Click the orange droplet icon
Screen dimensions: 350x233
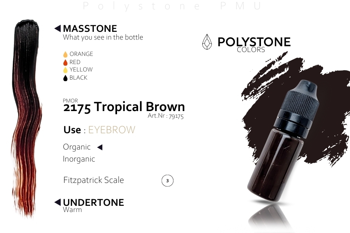coord(65,54)
